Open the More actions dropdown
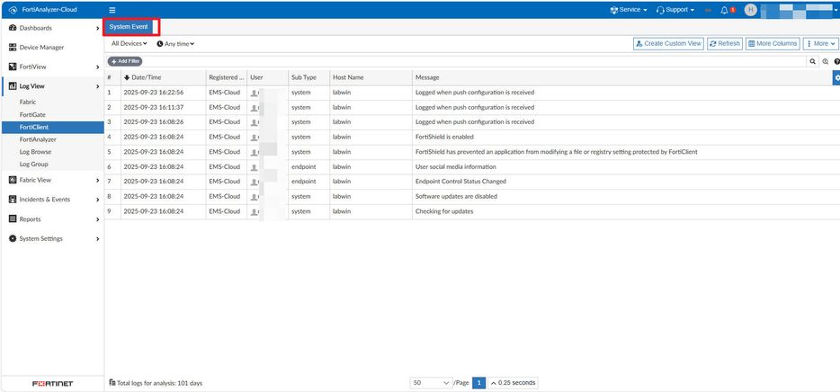The width and height of the screenshot is (840, 392). [820, 43]
